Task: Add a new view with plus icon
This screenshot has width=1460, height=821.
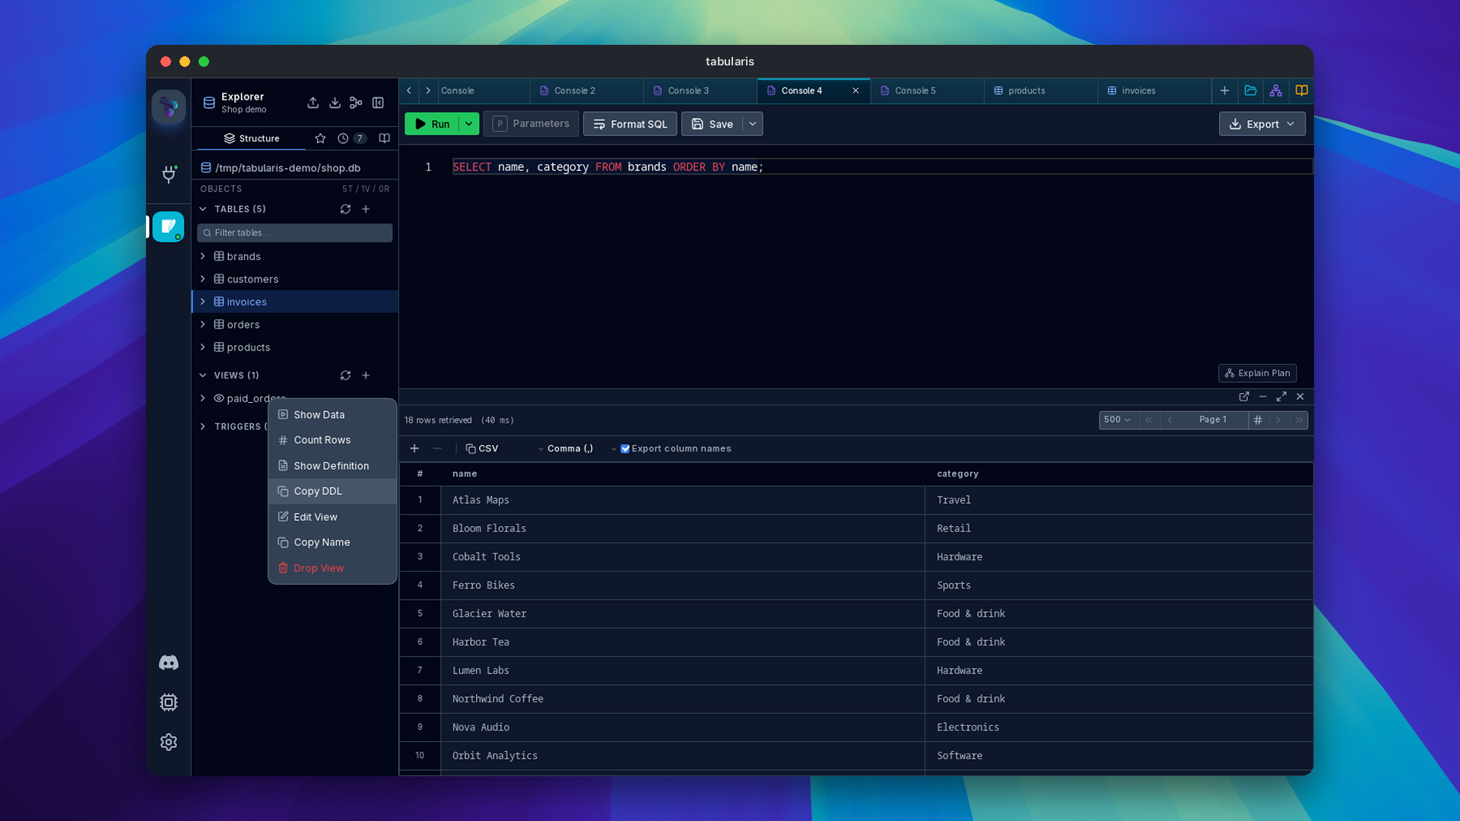Action: pos(366,376)
